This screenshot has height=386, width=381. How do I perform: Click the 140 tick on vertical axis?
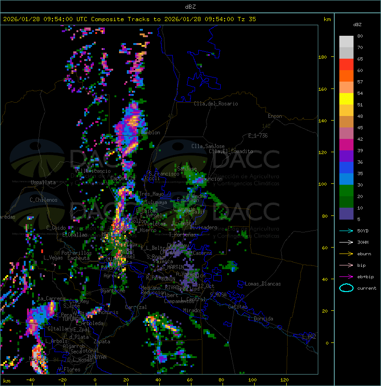click(322, 121)
